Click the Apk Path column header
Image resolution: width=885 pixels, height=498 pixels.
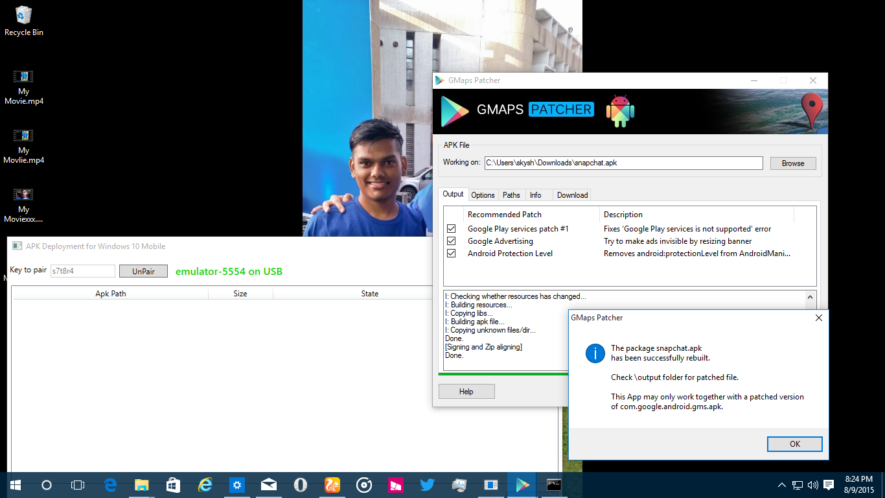coord(110,294)
